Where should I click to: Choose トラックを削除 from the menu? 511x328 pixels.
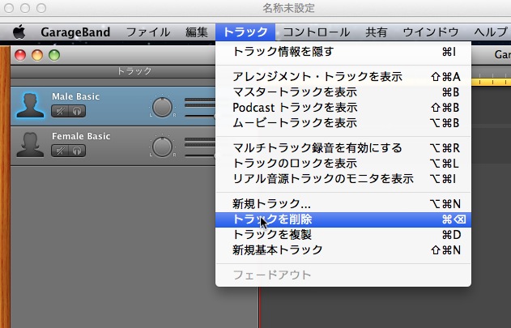pyautogui.click(x=272, y=219)
